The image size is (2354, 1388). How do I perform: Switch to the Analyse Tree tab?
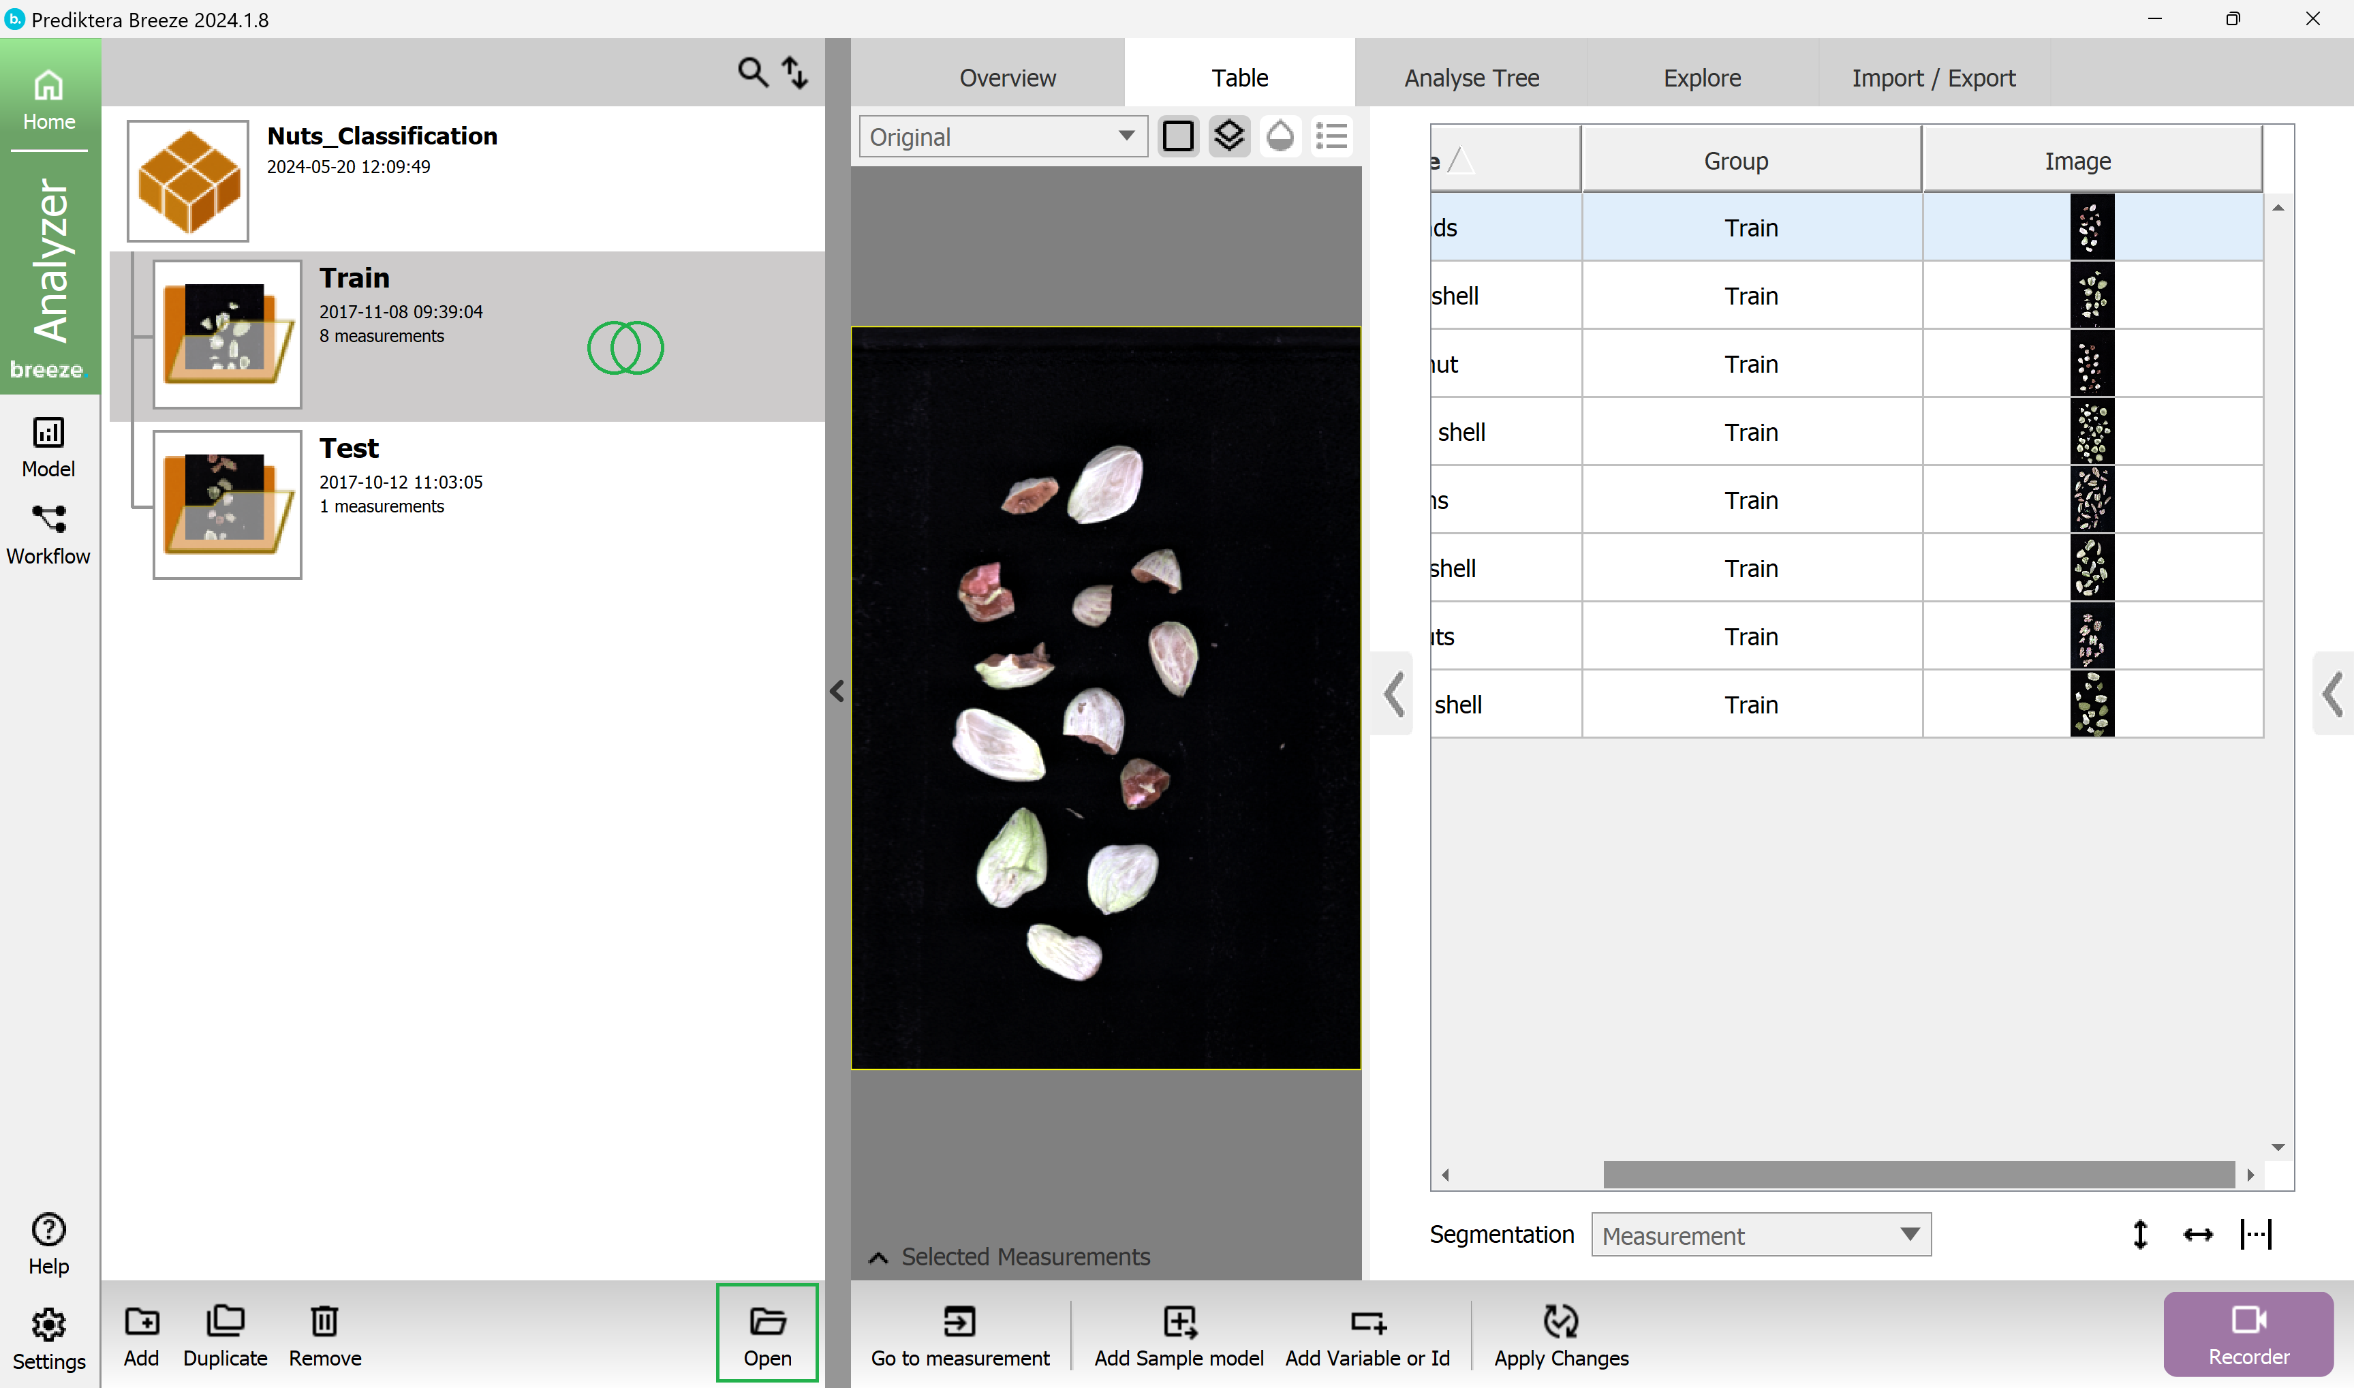(1472, 78)
